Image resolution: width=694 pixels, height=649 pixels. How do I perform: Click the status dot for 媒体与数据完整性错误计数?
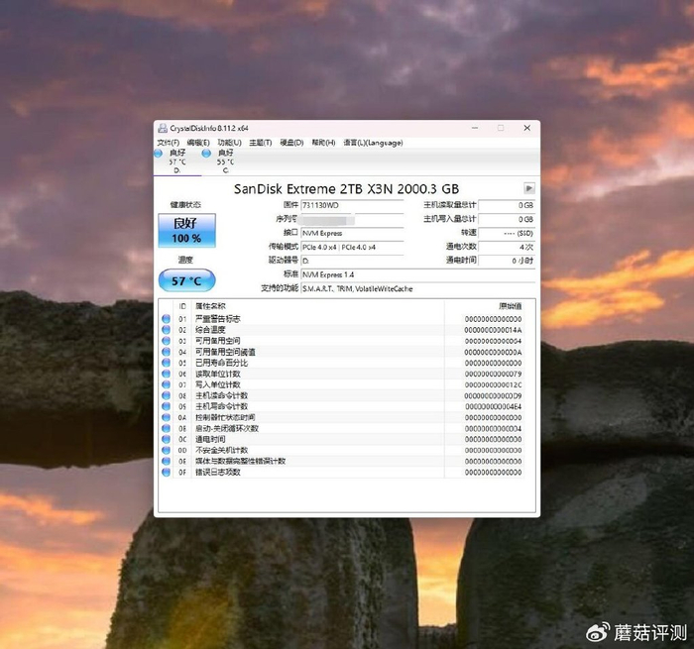click(166, 461)
